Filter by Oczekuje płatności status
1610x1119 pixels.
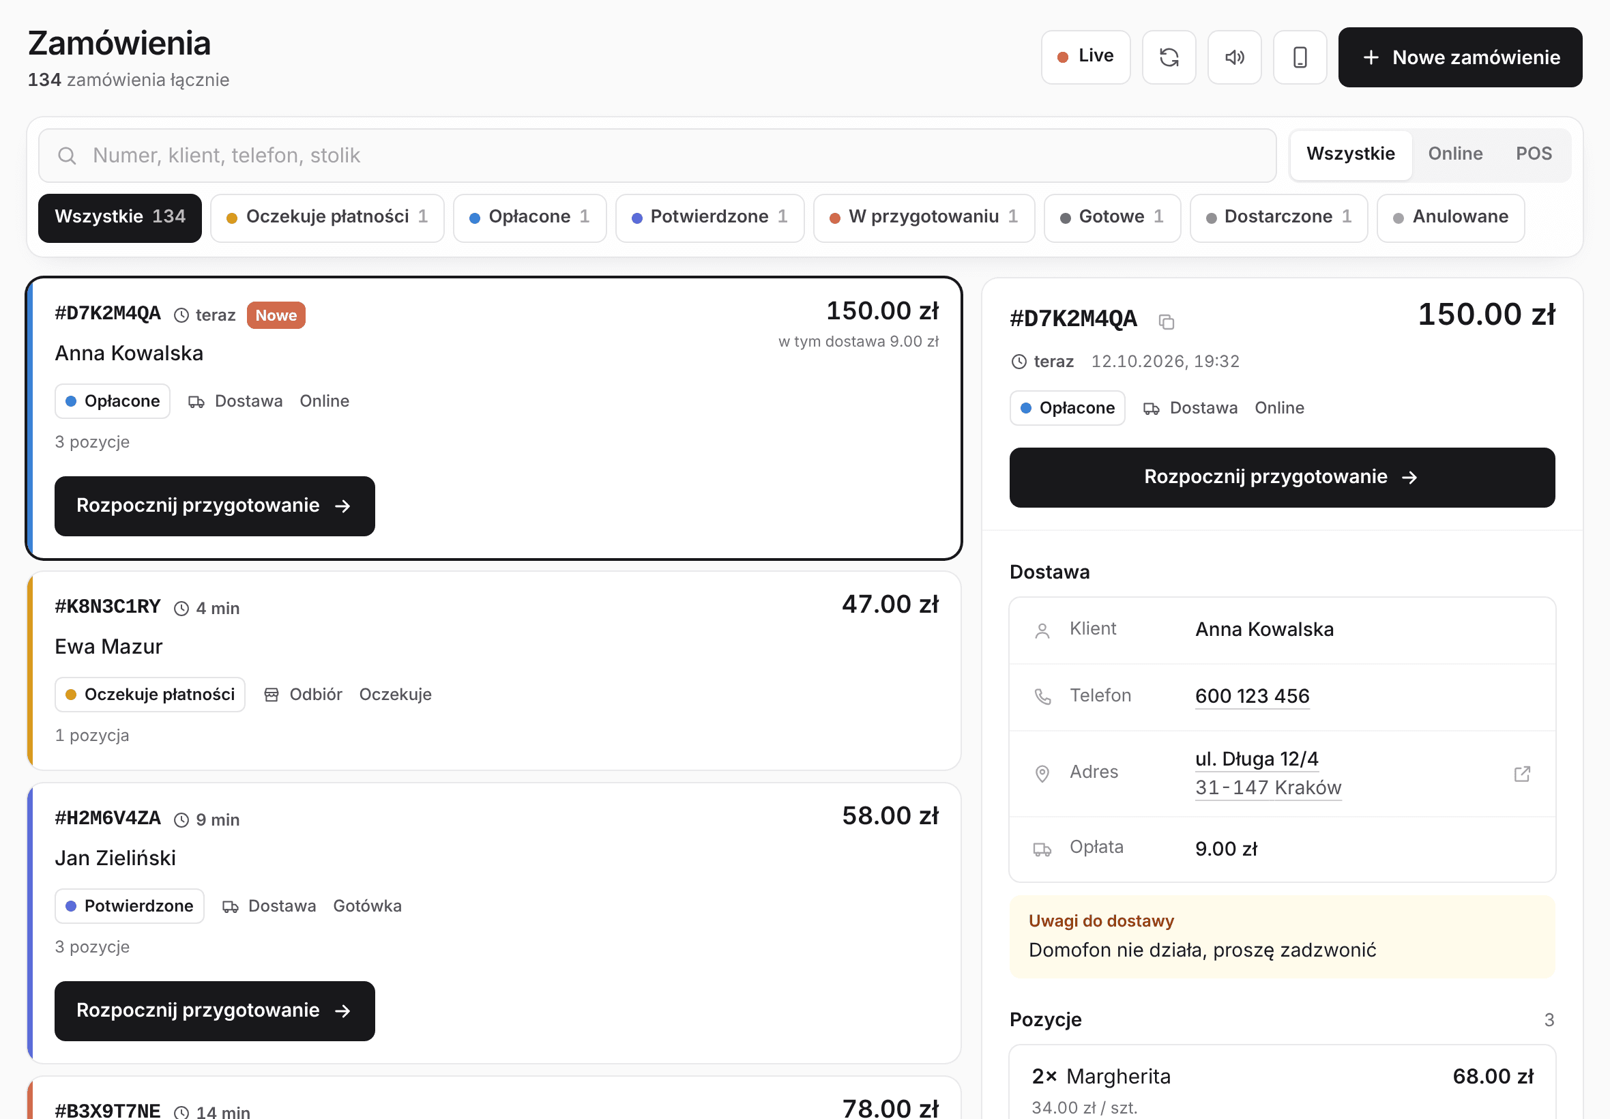[x=327, y=218]
